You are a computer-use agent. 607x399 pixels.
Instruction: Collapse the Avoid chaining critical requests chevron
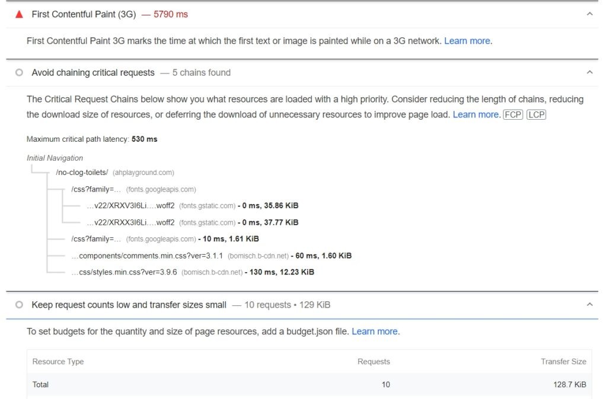(x=589, y=72)
